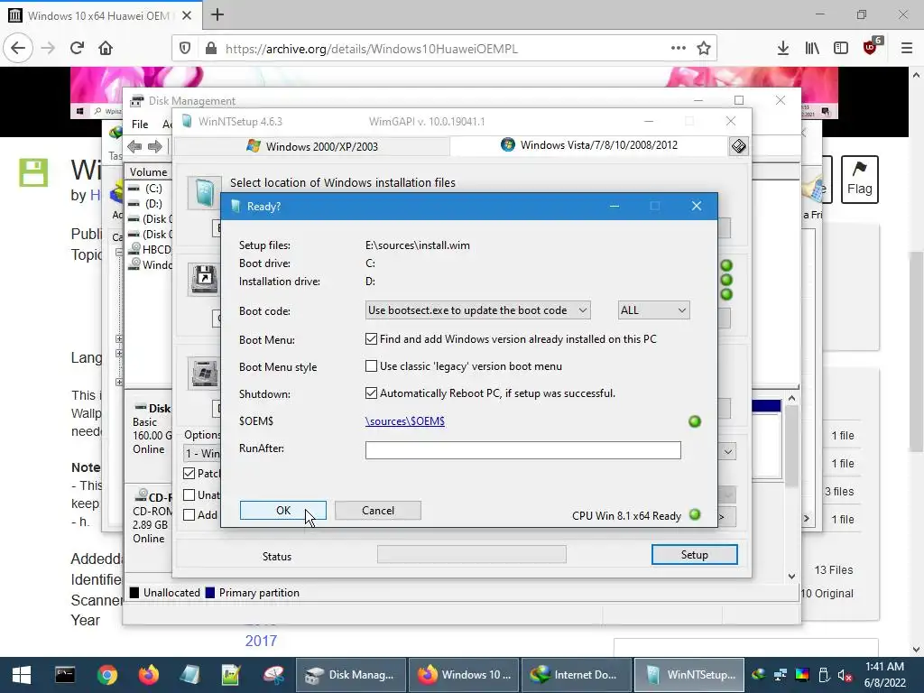This screenshot has height=693, width=924.
Task: Click the blue partition bar in Disk Management
Action: (x=767, y=406)
